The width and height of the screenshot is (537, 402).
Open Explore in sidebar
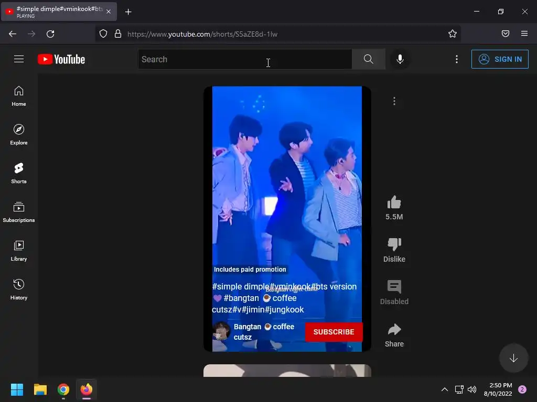pyautogui.click(x=19, y=135)
